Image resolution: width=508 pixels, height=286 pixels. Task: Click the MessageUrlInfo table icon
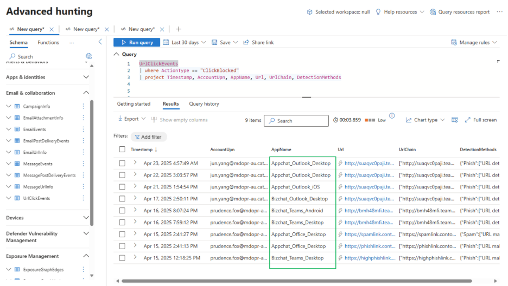pyautogui.click(x=17, y=187)
